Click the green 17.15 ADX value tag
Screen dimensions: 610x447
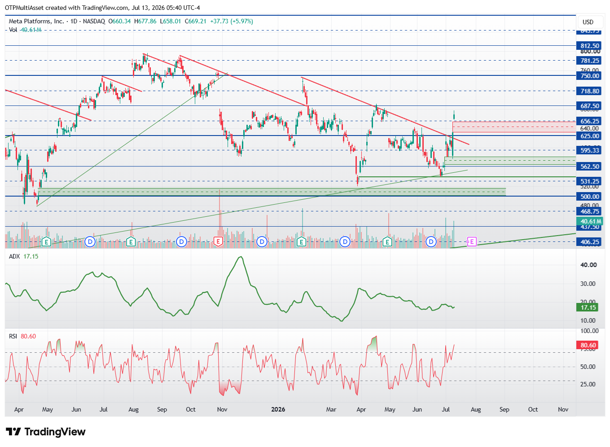588,307
